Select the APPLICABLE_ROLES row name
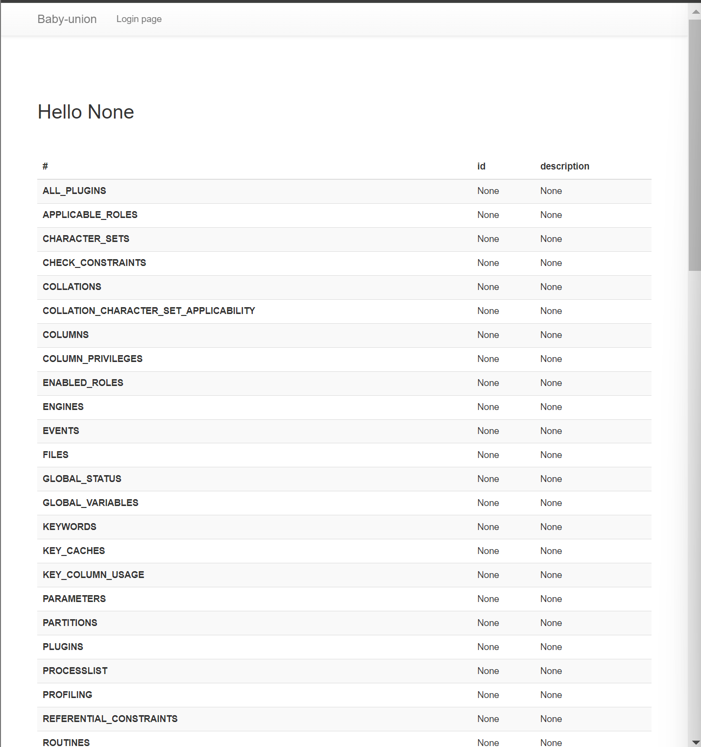701x747 pixels. 90,215
